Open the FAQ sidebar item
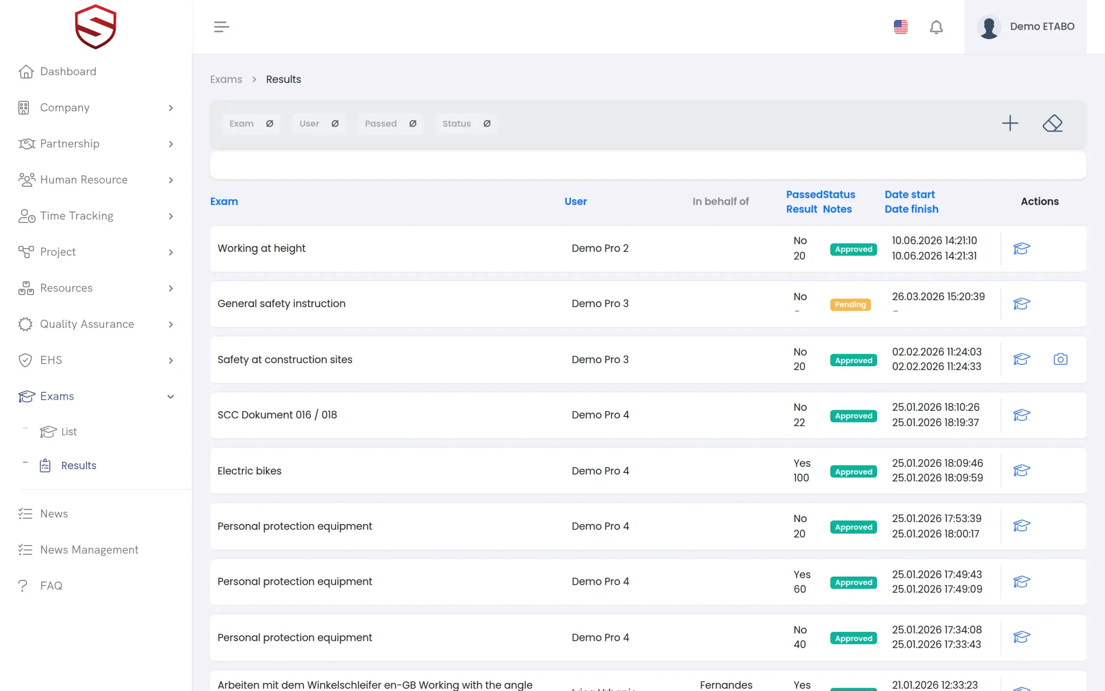The width and height of the screenshot is (1105, 691). click(x=40, y=586)
